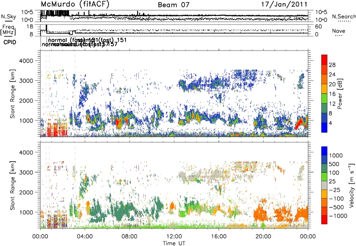Click the 20 label on Power colorbar
Screen dimensions: 356x246
tap(332, 84)
